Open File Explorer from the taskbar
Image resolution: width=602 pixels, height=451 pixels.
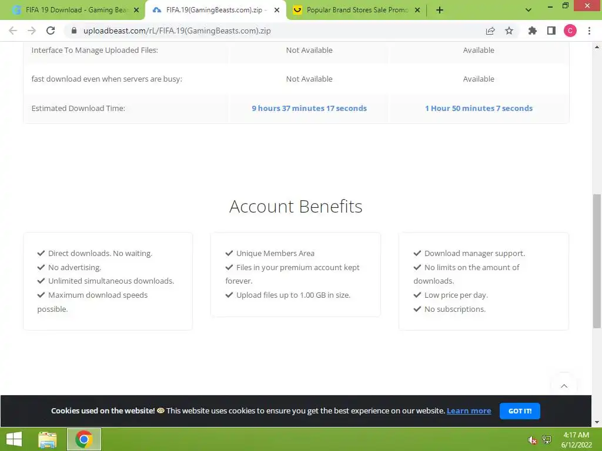(48, 439)
